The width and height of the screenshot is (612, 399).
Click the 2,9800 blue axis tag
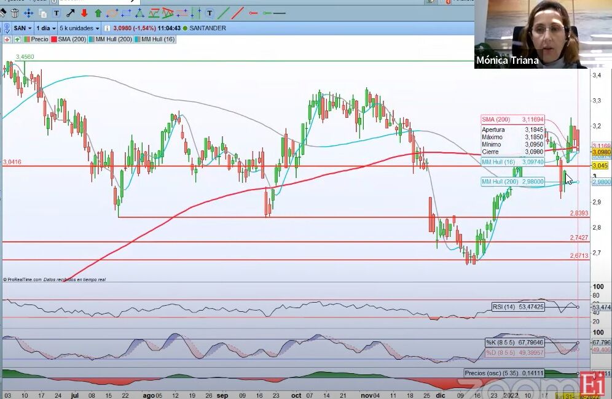point(602,182)
